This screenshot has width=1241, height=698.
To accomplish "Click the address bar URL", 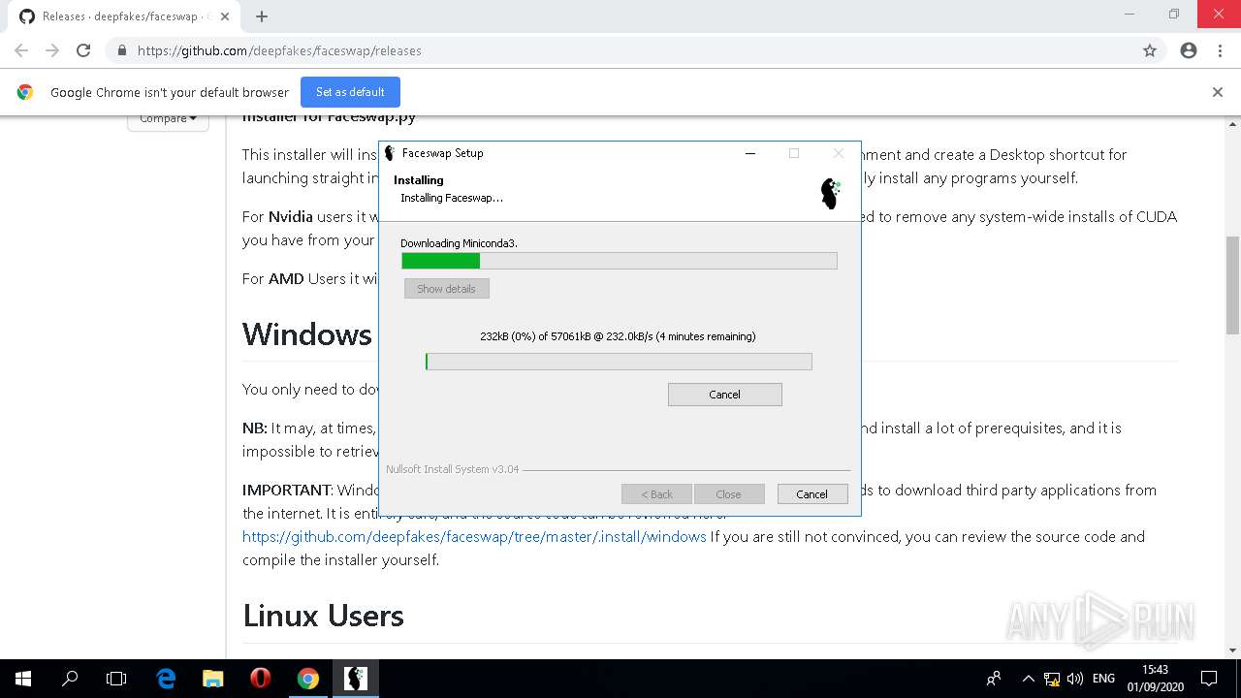I will pyautogui.click(x=279, y=50).
